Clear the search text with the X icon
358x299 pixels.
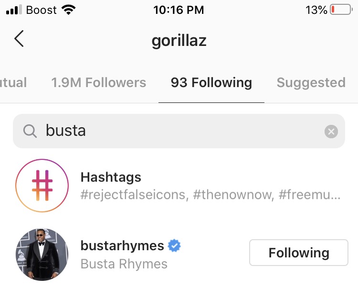[331, 131]
